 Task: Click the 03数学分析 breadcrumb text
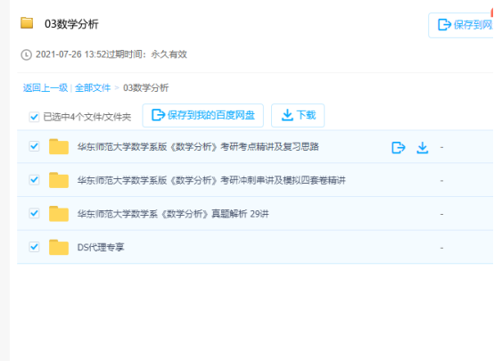146,88
